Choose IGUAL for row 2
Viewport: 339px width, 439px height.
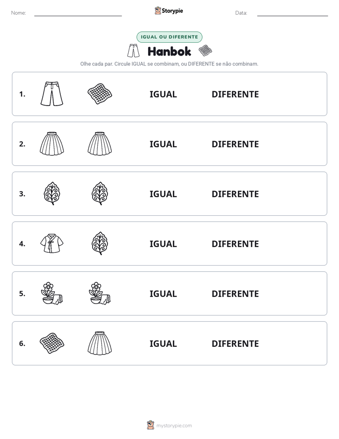pyautogui.click(x=163, y=144)
